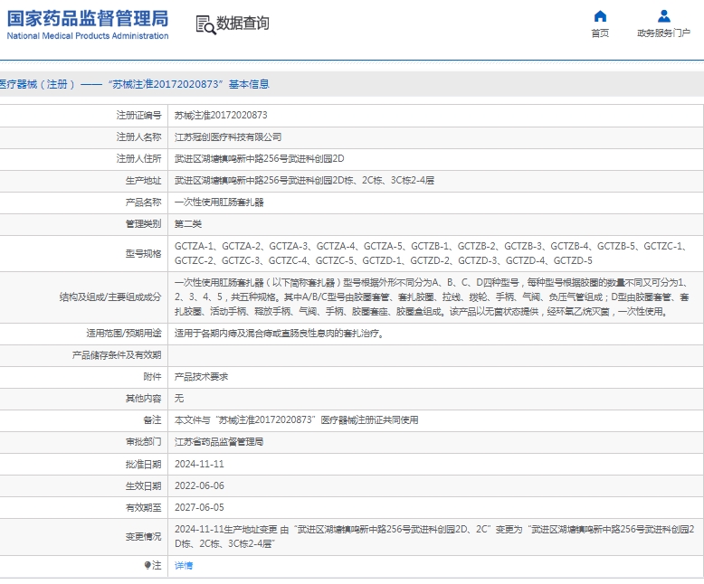Click the 第二类 management category value
The width and height of the screenshot is (704, 584).
[x=188, y=224]
